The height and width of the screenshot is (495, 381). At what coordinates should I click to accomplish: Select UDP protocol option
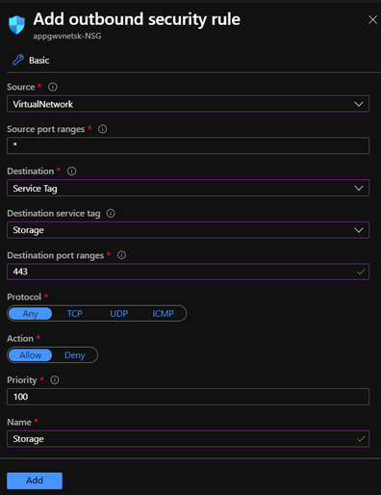click(x=119, y=314)
